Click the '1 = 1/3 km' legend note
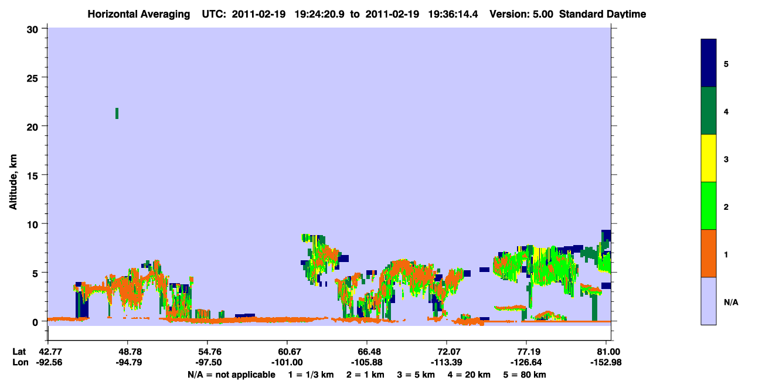Viewport: 762px width, 391px height. click(312, 375)
